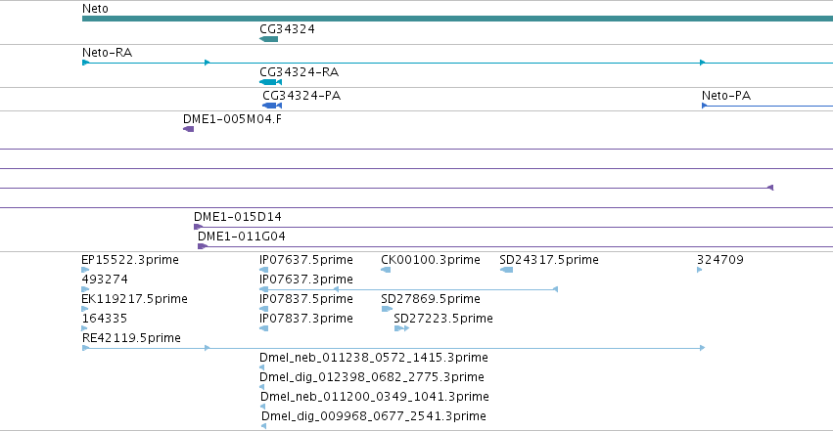The height and width of the screenshot is (431, 833).
Task: Click the 164335 EST arrow
Action: tap(84, 328)
